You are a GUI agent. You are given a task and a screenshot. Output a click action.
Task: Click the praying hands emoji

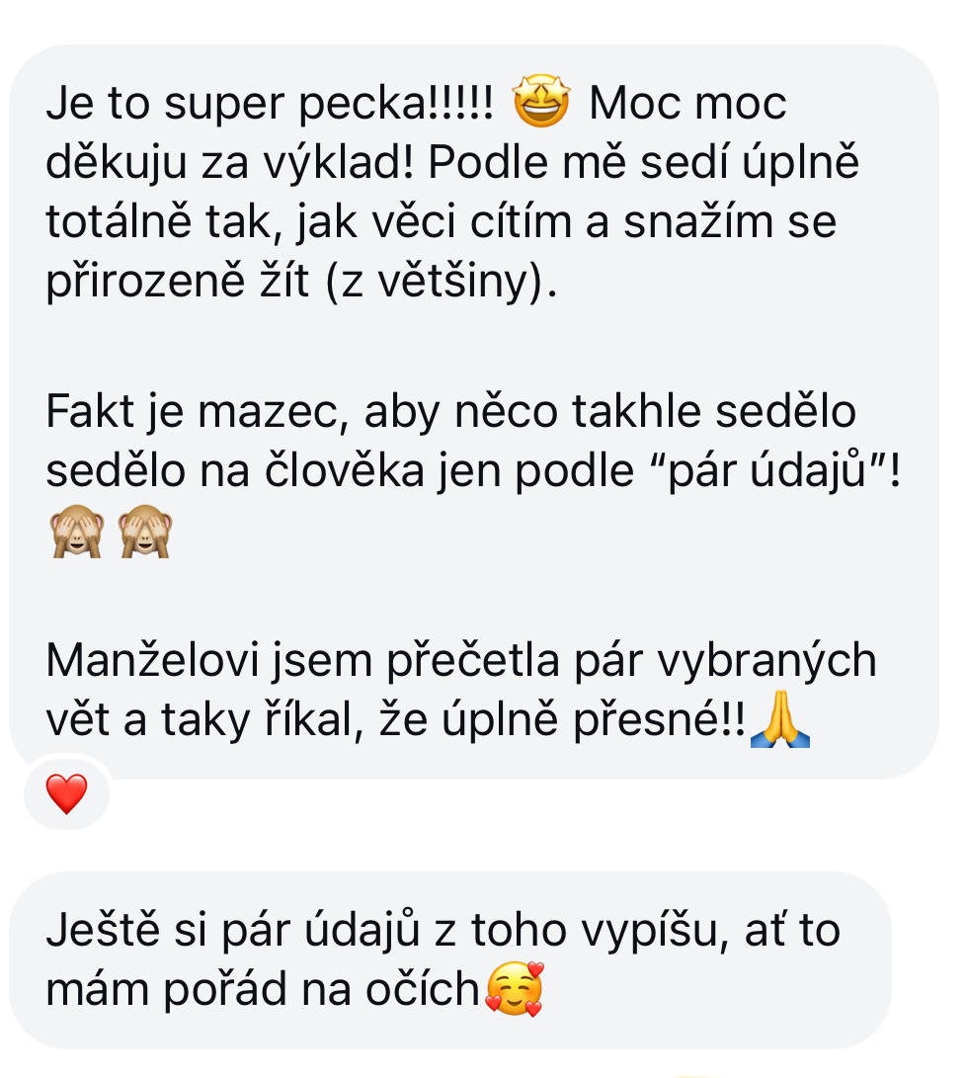click(x=780, y=719)
